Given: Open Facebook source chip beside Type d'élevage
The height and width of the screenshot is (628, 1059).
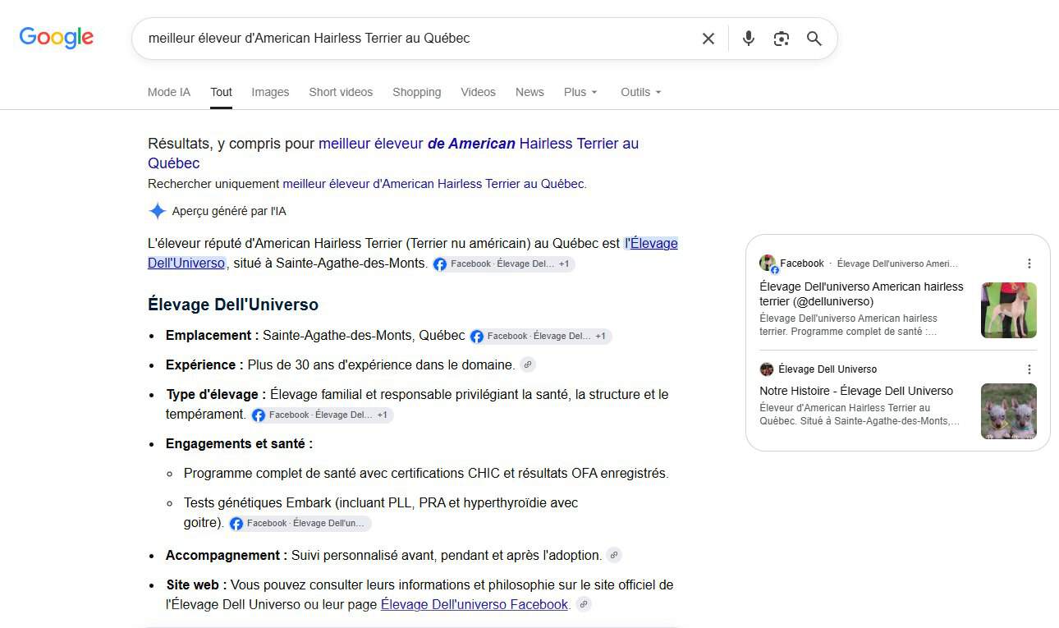Looking at the screenshot, I should [322, 415].
